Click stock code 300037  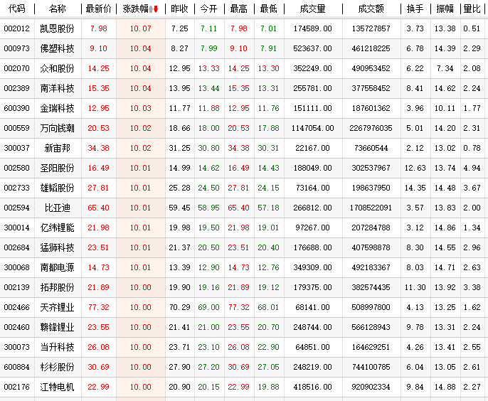click(x=16, y=148)
